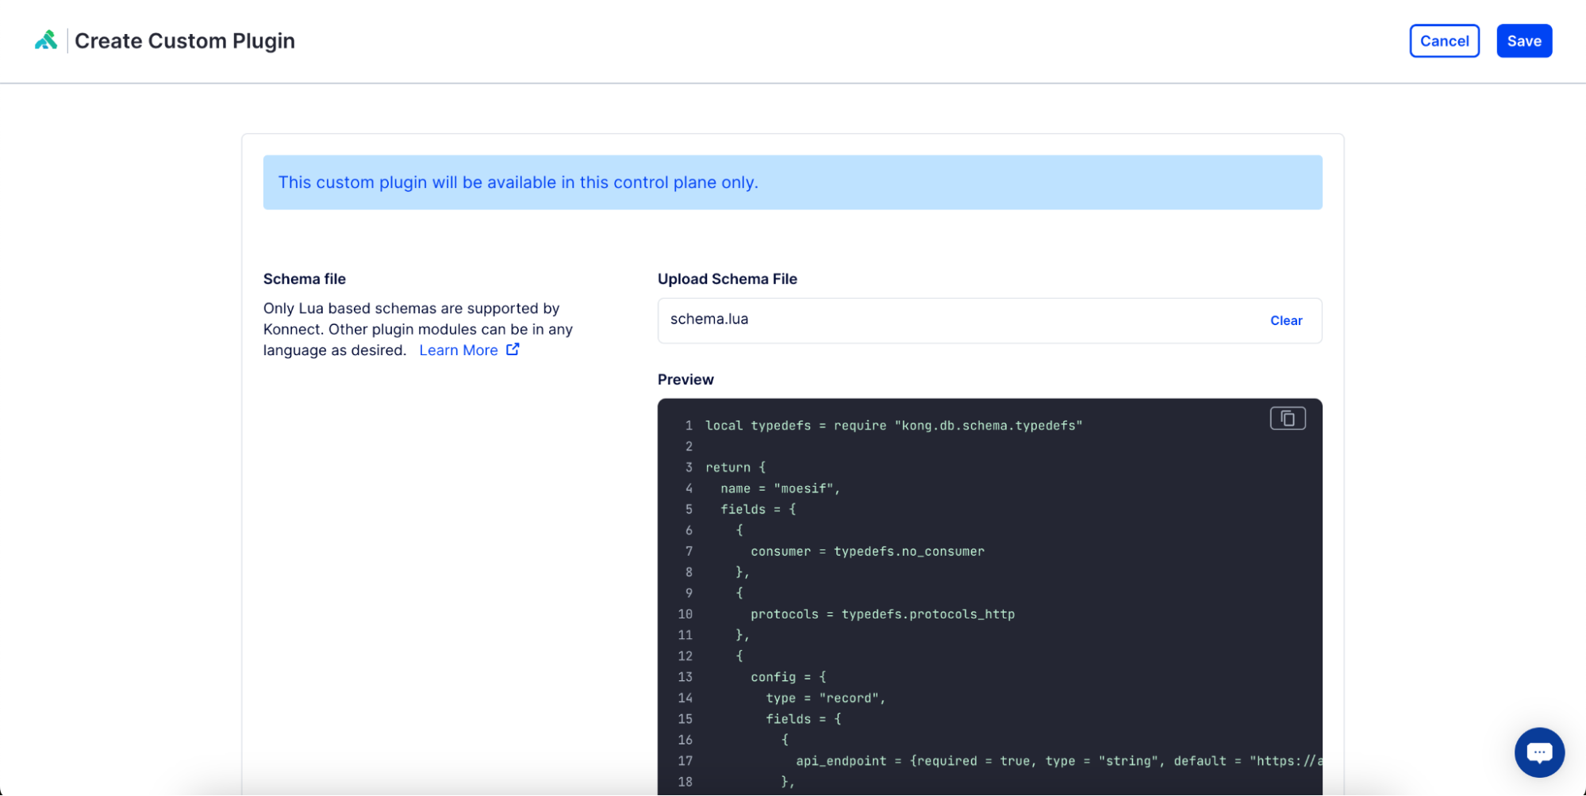1586x796 pixels.
Task: Cancel creating the custom plugin
Action: (1444, 40)
